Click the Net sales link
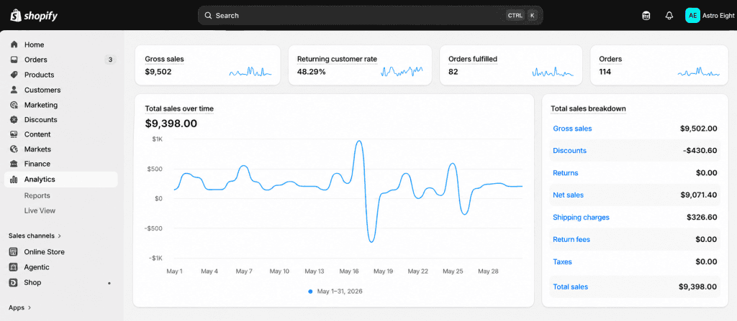Image resolution: width=737 pixels, height=321 pixels. click(x=569, y=195)
